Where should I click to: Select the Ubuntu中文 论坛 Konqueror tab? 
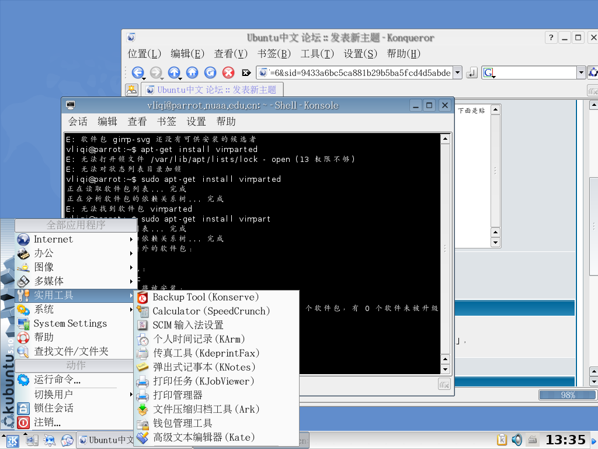(x=213, y=90)
